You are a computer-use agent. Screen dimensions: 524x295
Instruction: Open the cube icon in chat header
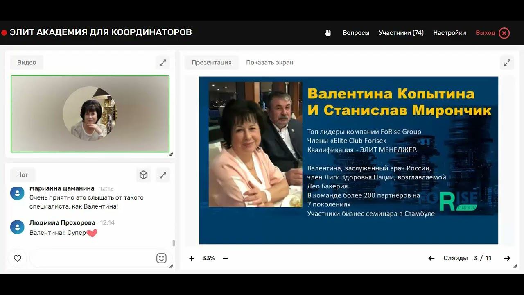[x=143, y=175]
